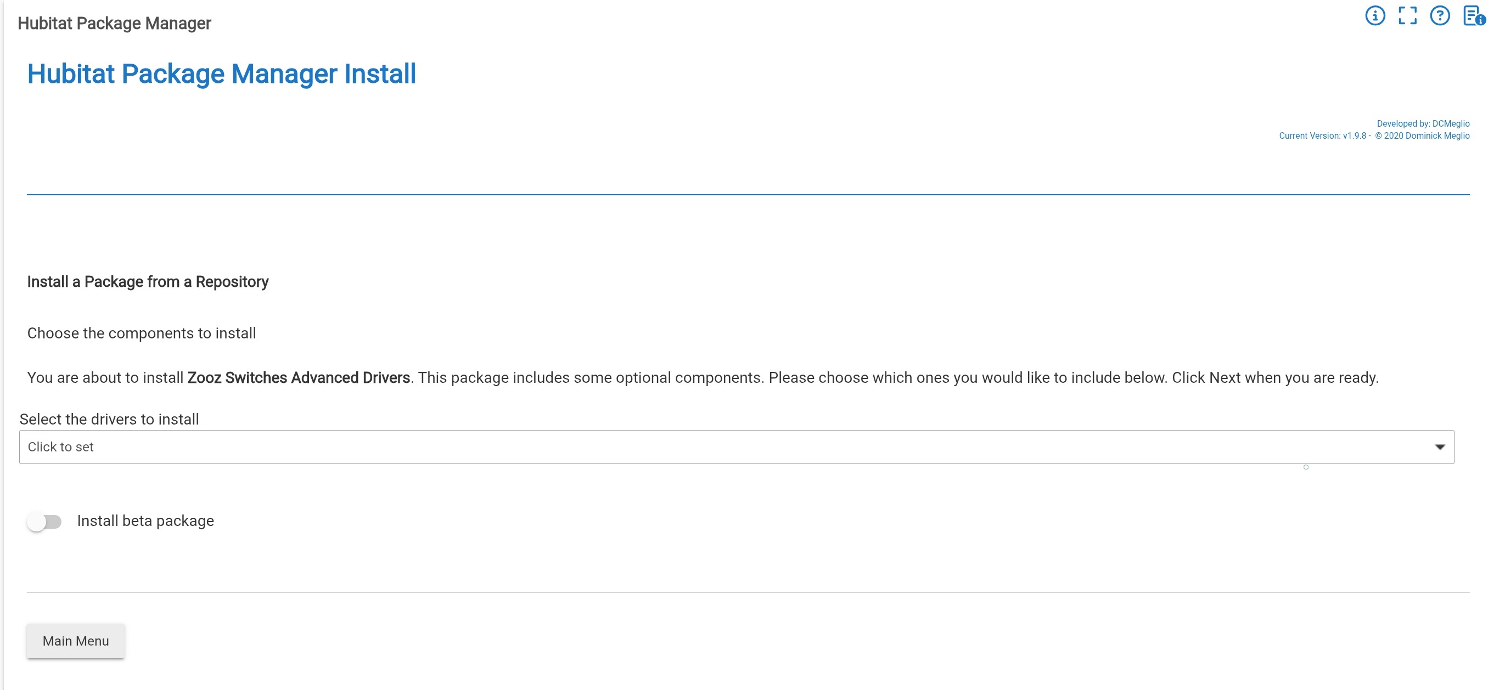Click the 'Install beta package' label
This screenshot has width=1488, height=690.
point(145,521)
